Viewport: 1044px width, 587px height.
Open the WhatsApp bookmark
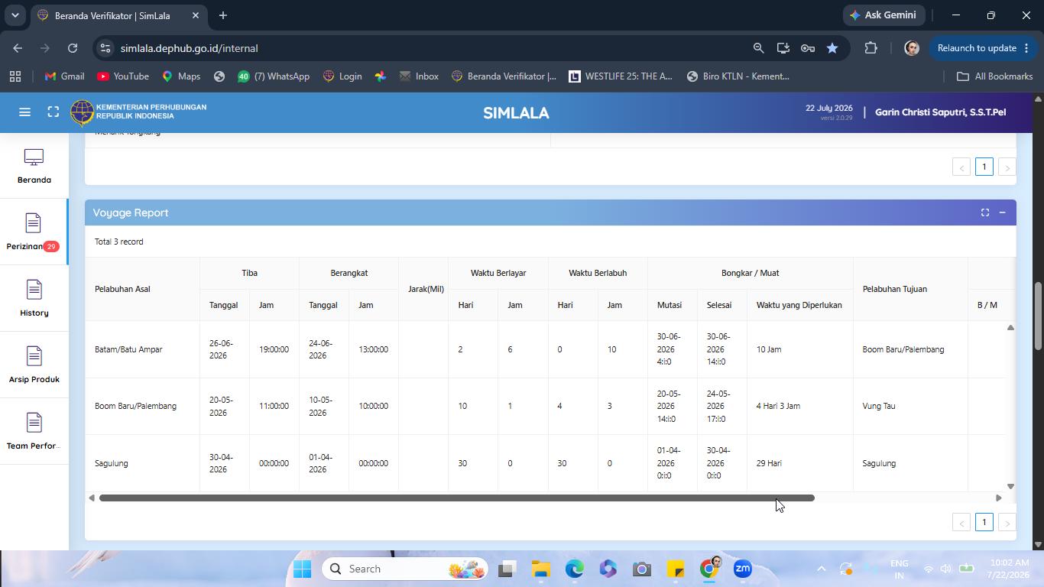274,76
